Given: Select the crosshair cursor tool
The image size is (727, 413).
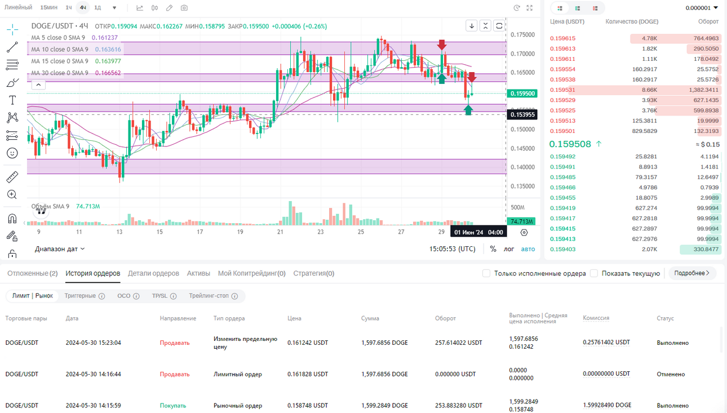Looking at the screenshot, I should pyautogui.click(x=12, y=29).
